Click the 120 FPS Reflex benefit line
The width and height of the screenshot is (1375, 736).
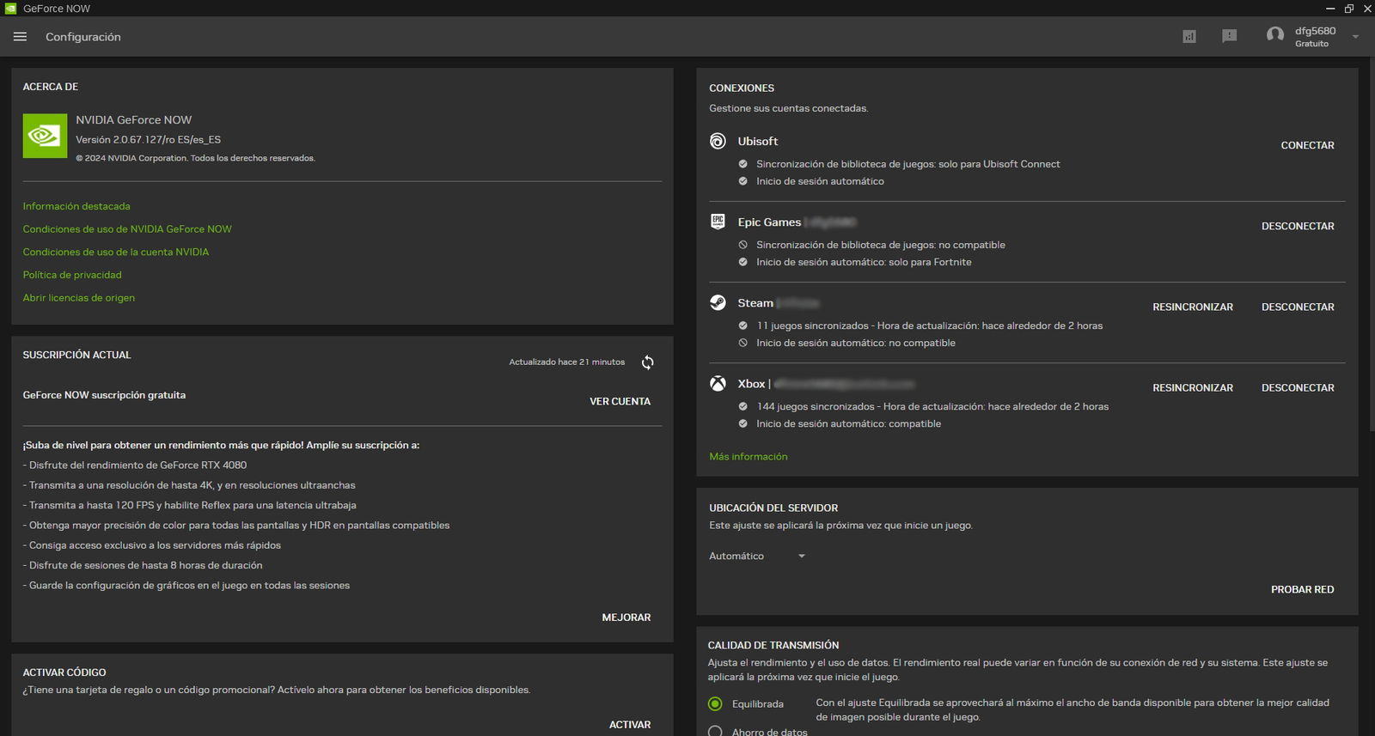click(x=190, y=505)
